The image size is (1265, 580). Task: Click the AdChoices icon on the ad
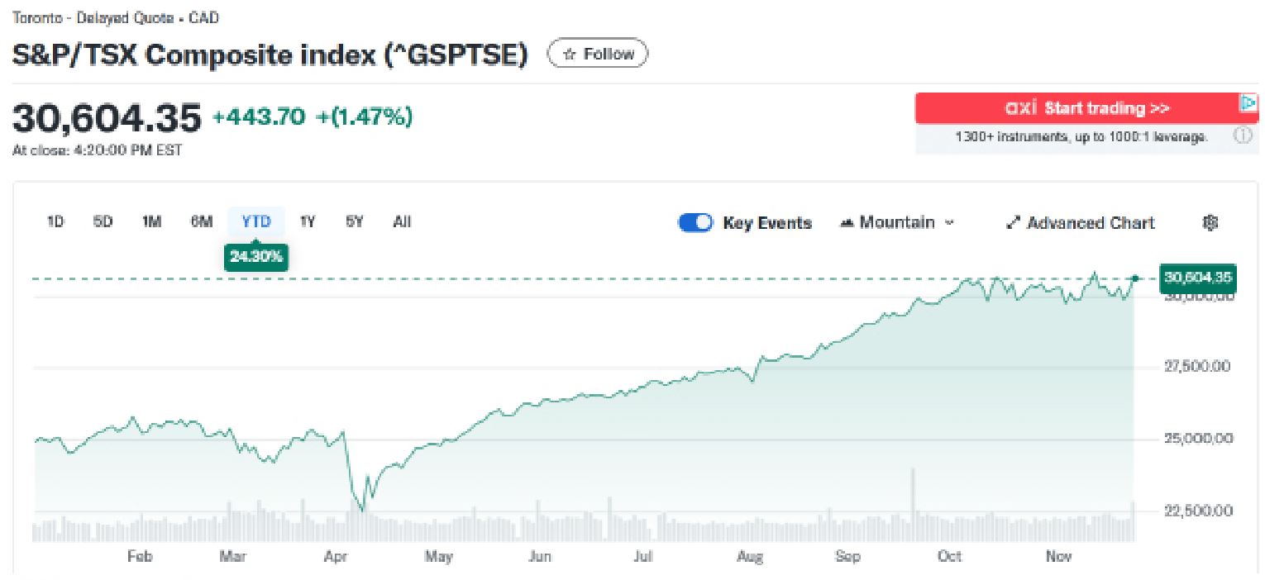[1248, 103]
